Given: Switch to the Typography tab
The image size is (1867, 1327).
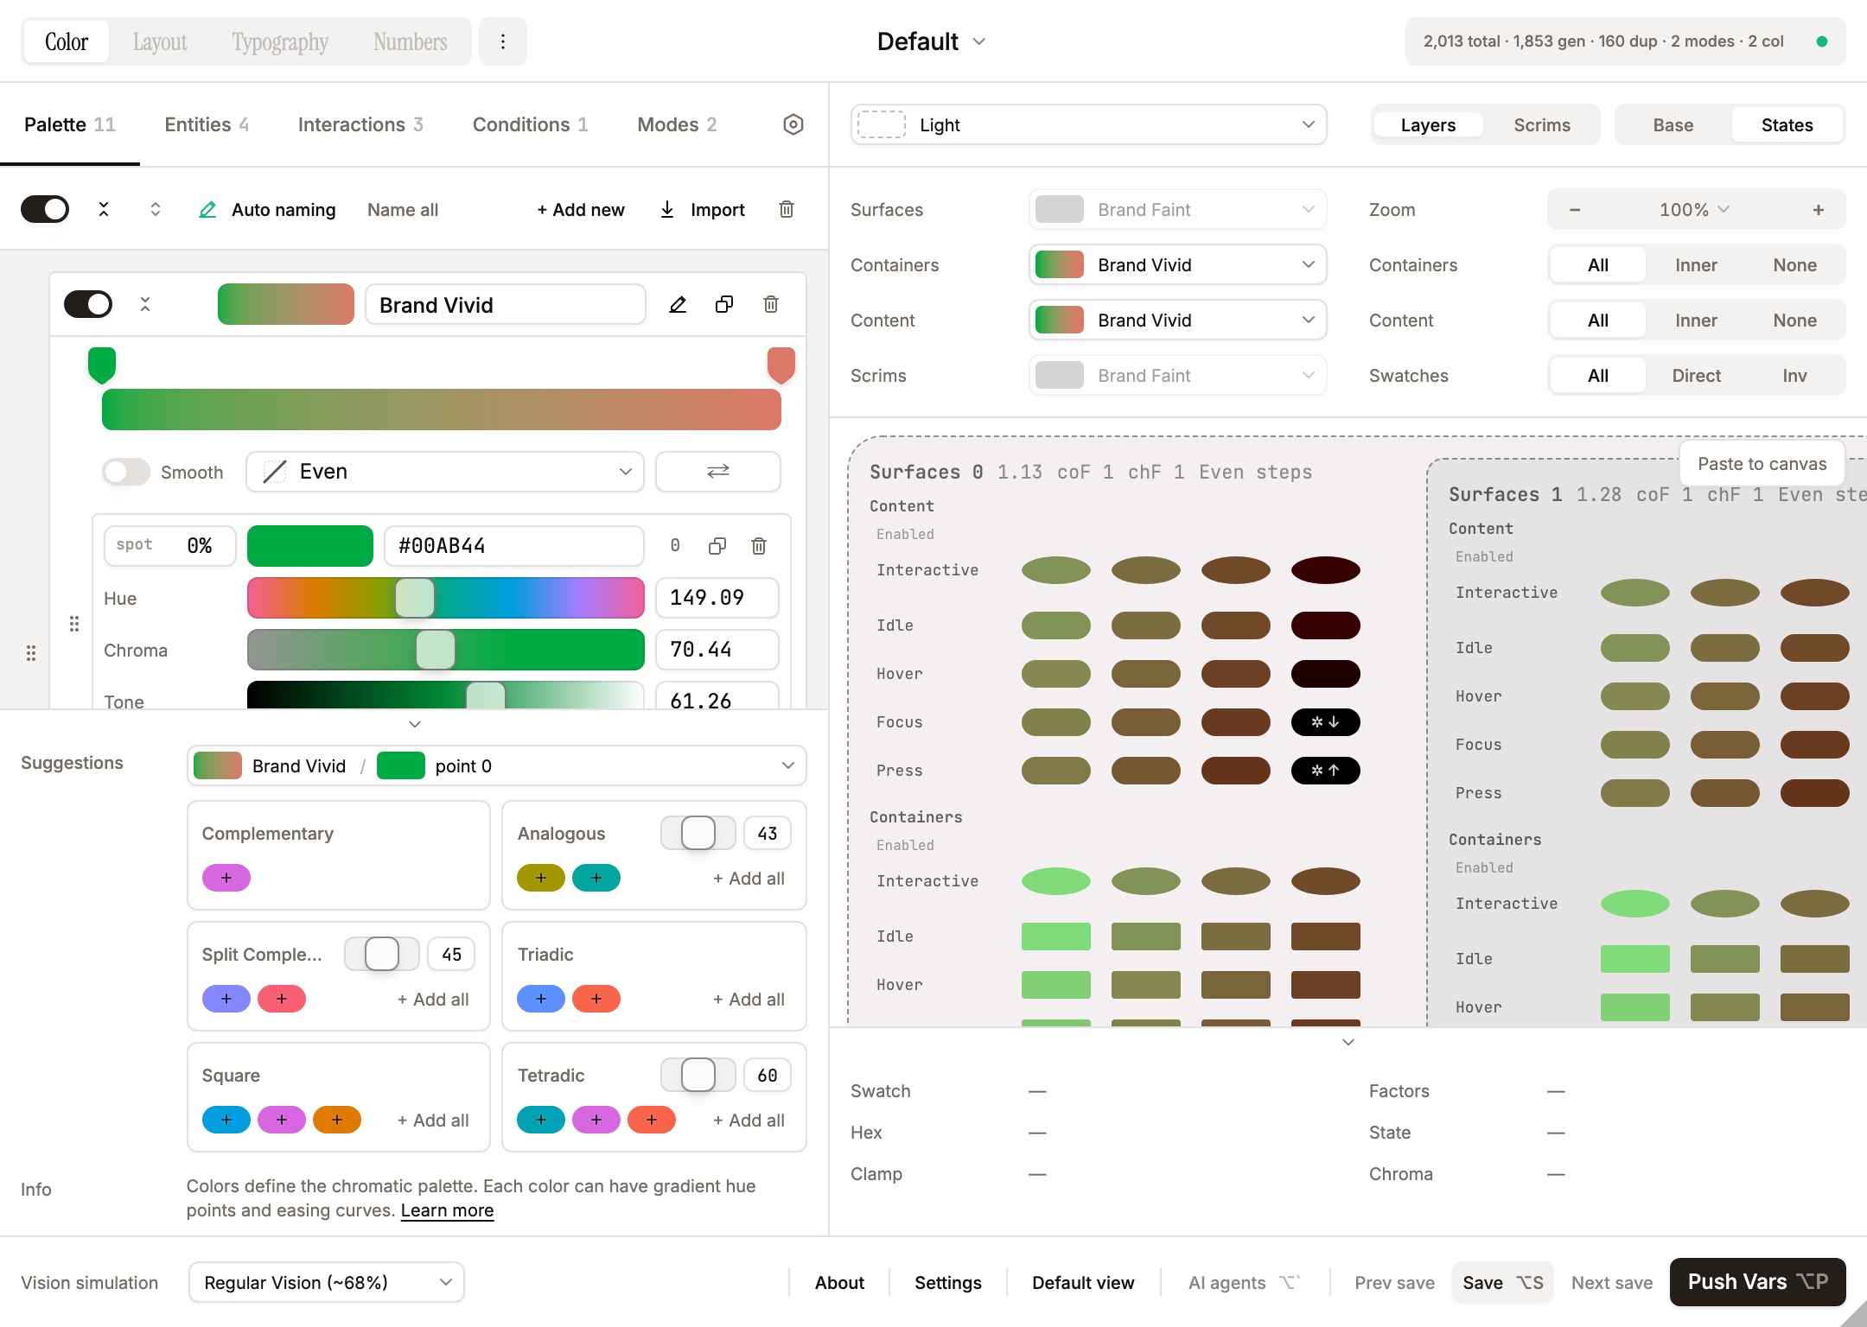Looking at the screenshot, I should click(279, 41).
